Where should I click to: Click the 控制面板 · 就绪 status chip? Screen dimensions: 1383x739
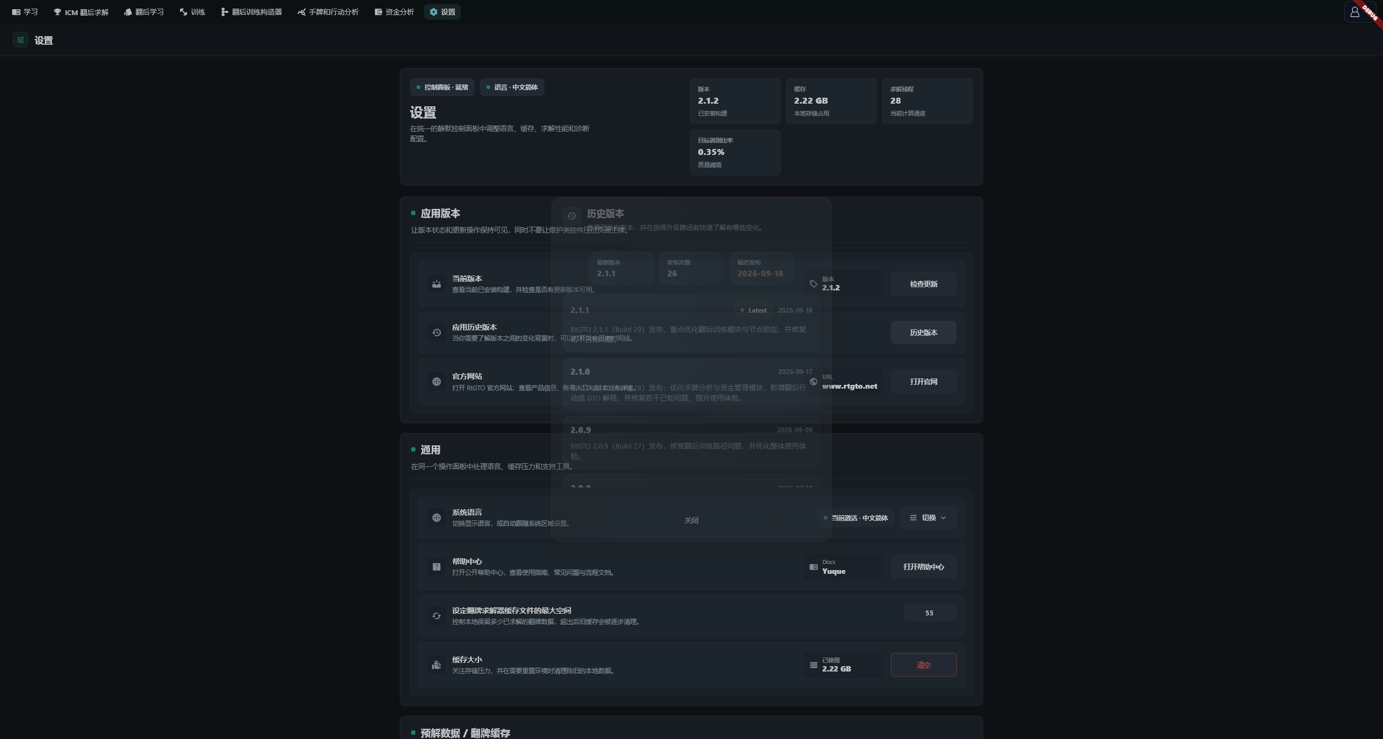[442, 87]
